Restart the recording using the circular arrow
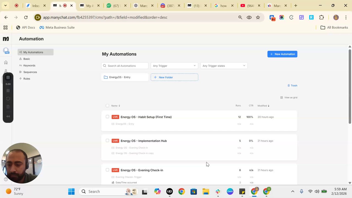 [x=8, y=99]
